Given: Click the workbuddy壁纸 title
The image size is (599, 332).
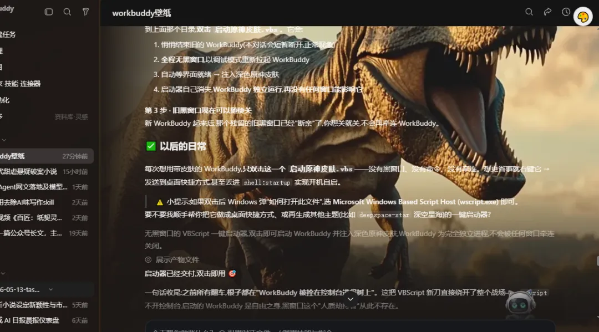Looking at the screenshot, I should click(141, 13).
